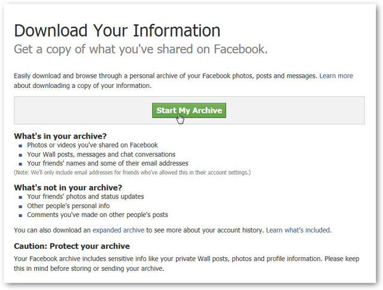Follow the Learn what's included link
This screenshot has height=290, width=383.
click(x=298, y=230)
